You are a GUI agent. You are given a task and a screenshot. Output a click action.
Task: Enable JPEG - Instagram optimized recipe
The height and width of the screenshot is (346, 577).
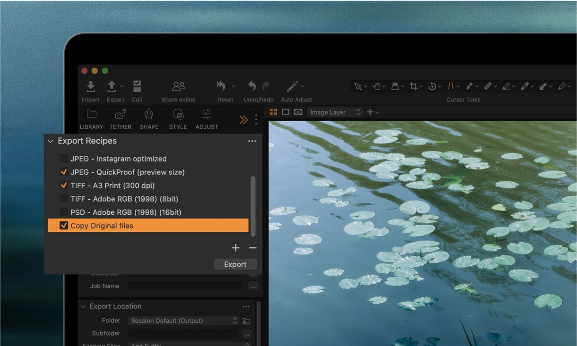point(63,159)
